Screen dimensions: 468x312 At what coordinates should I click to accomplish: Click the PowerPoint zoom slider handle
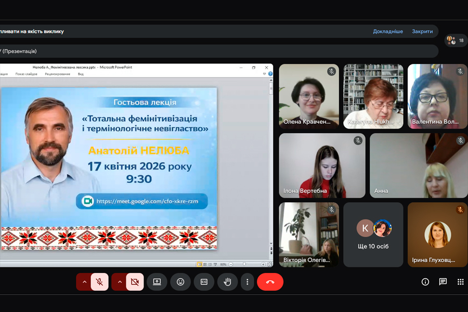click(244, 264)
